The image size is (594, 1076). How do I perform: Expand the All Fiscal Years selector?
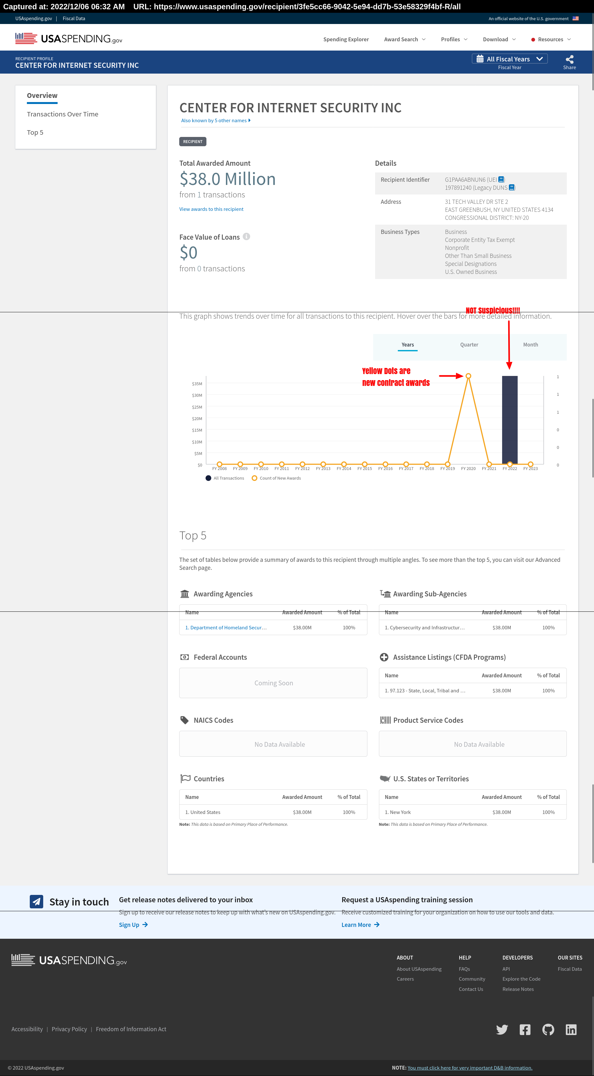[509, 59]
